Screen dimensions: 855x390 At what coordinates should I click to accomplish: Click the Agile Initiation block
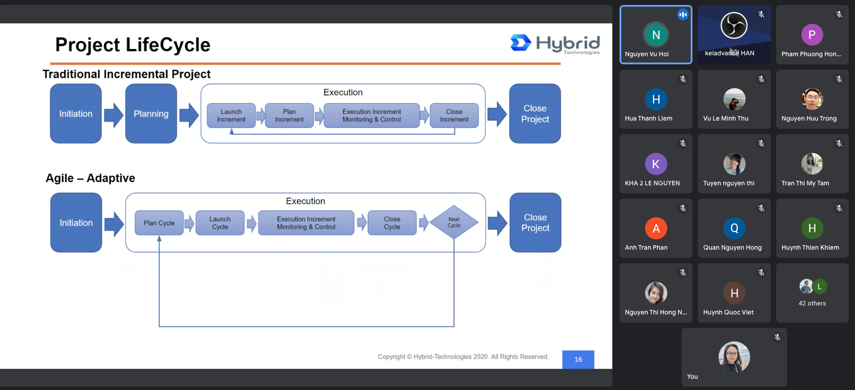[76, 222]
